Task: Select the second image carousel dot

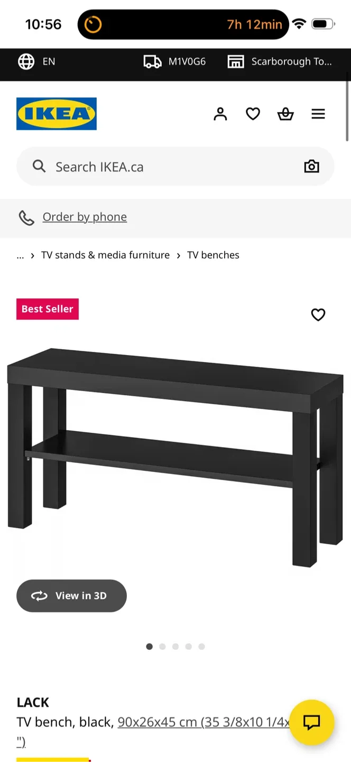Action: point(162,646)
